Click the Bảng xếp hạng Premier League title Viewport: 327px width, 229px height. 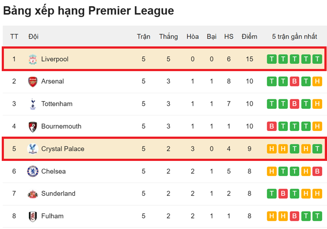[x=89, y=11]
